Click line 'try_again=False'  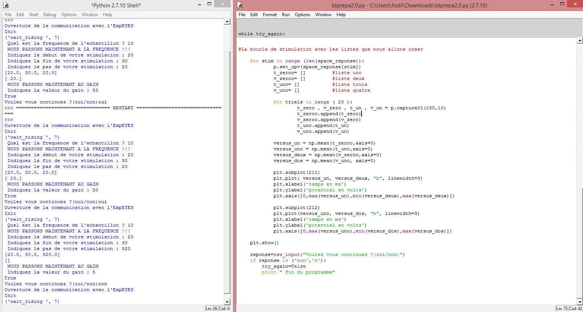284,266
